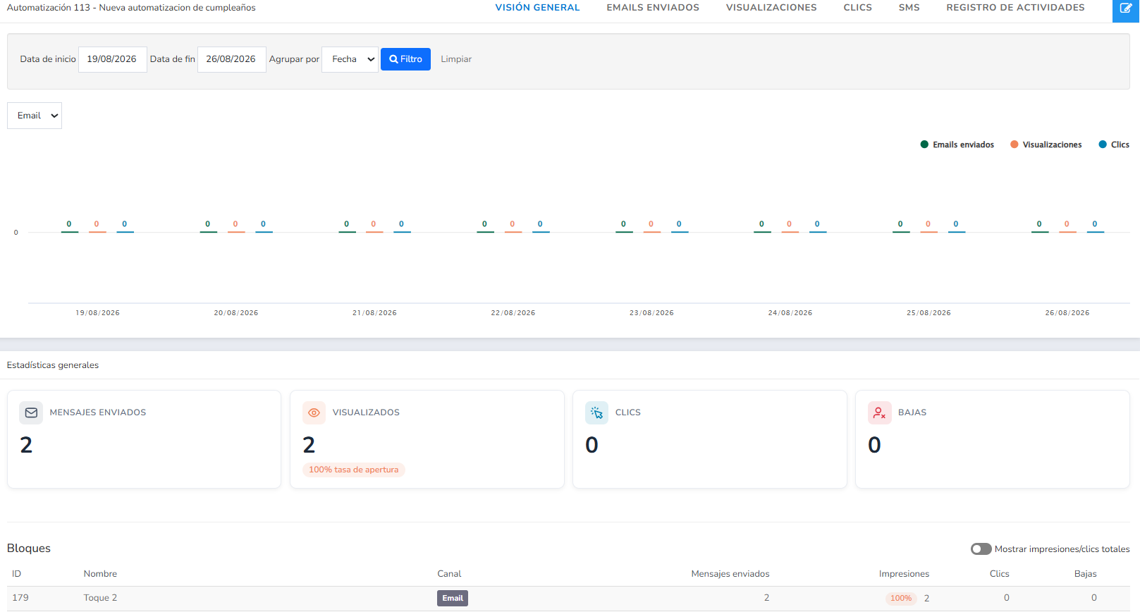Open the SMS tab
Viewport: 1140px width, 612px height.
pyautogui.click(x=909, y=8)
